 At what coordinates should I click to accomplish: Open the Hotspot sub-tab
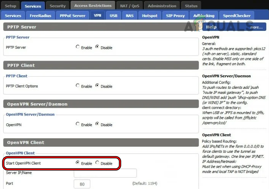(150, 16)
